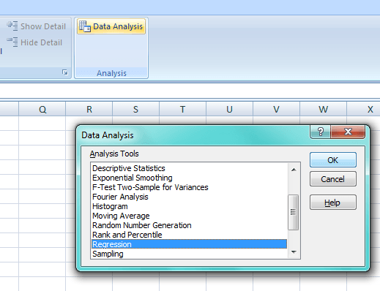Choose Sampling from the list
This screenshot has width=380, height=291.
(x=189, y=254)
